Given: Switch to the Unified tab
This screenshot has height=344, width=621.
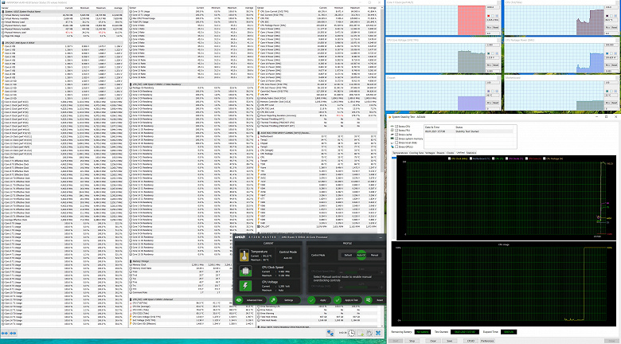Looking at the screenshot, I should click(460, 153).
